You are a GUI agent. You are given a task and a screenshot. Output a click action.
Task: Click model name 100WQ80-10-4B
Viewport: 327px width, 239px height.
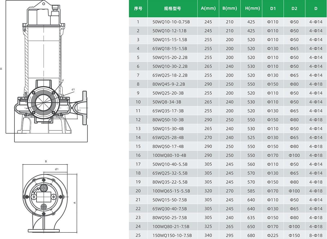tap(169, 156)
